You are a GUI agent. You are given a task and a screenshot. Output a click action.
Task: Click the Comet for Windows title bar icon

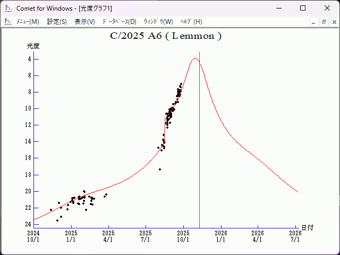[x=8, y=8]
